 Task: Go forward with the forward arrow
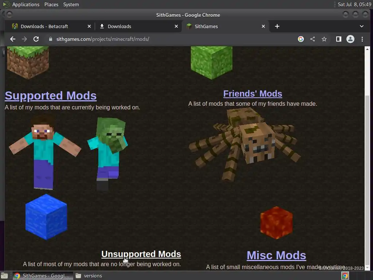click(24, 39)
